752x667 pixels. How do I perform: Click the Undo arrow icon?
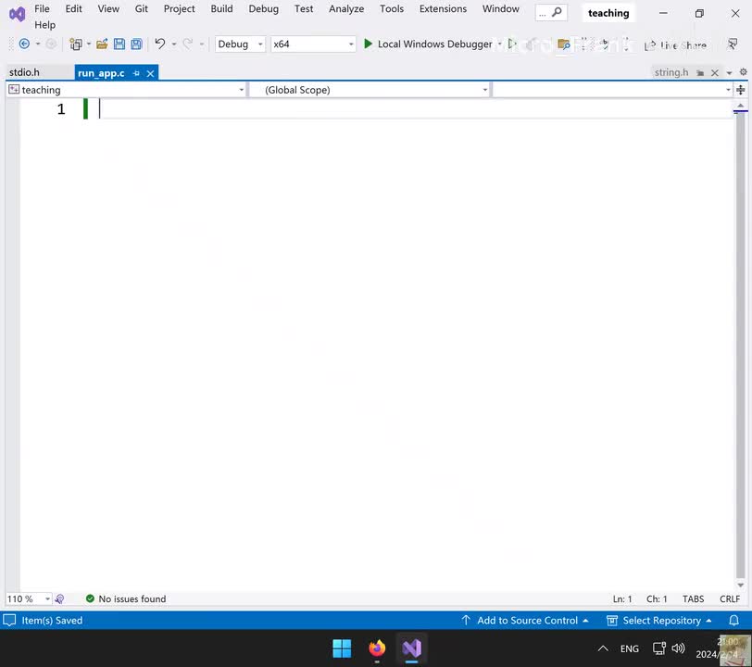point(159,44)
